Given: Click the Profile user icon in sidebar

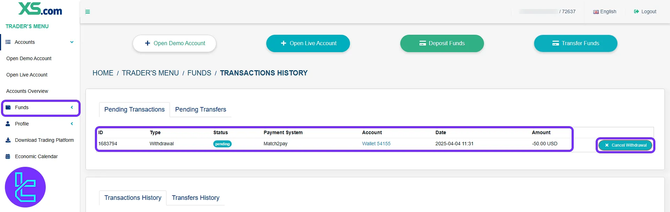Looking at the screenshot, I should [8, 124].
